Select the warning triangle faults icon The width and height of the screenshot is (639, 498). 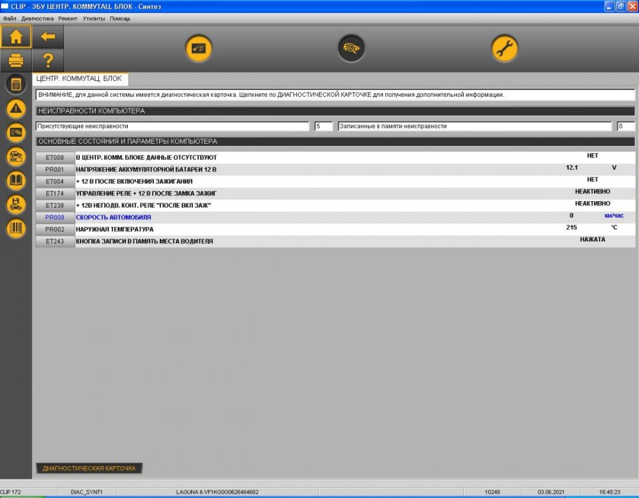pos(16,109)
